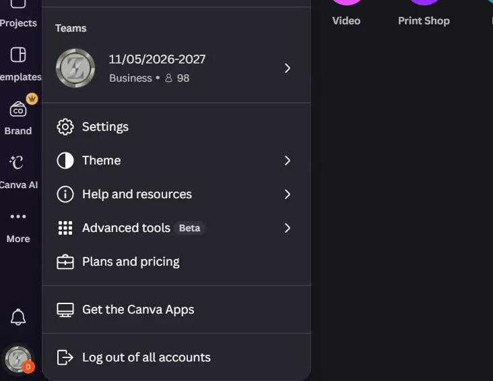Open notifications bell icon
Screen dimensions: 493x381
[18, 317]
